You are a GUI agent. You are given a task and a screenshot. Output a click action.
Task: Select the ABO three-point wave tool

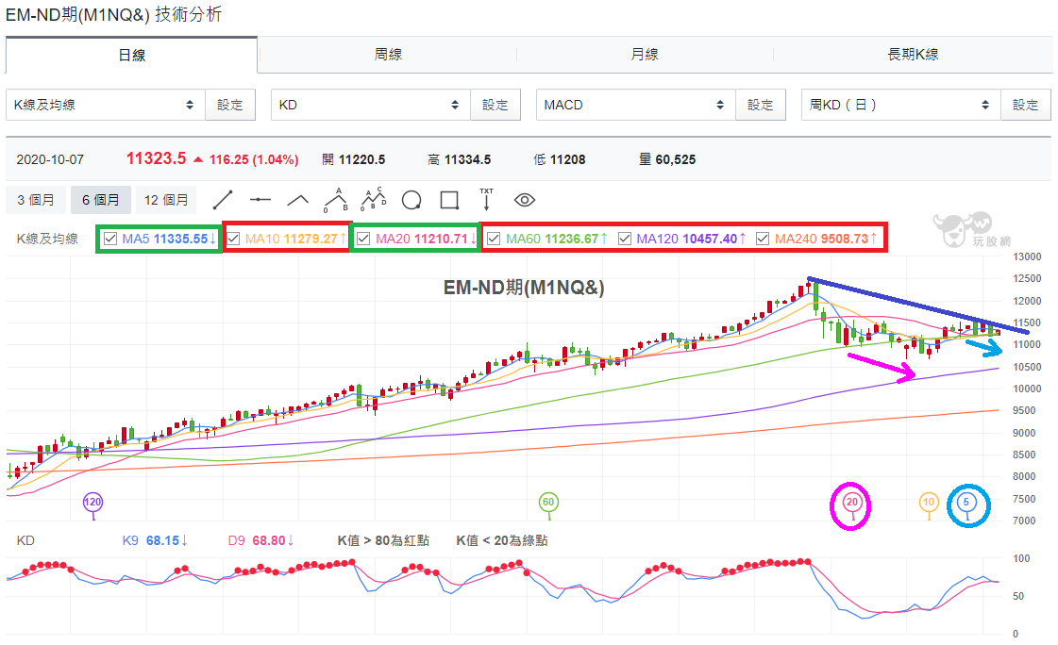coord(336,200)
